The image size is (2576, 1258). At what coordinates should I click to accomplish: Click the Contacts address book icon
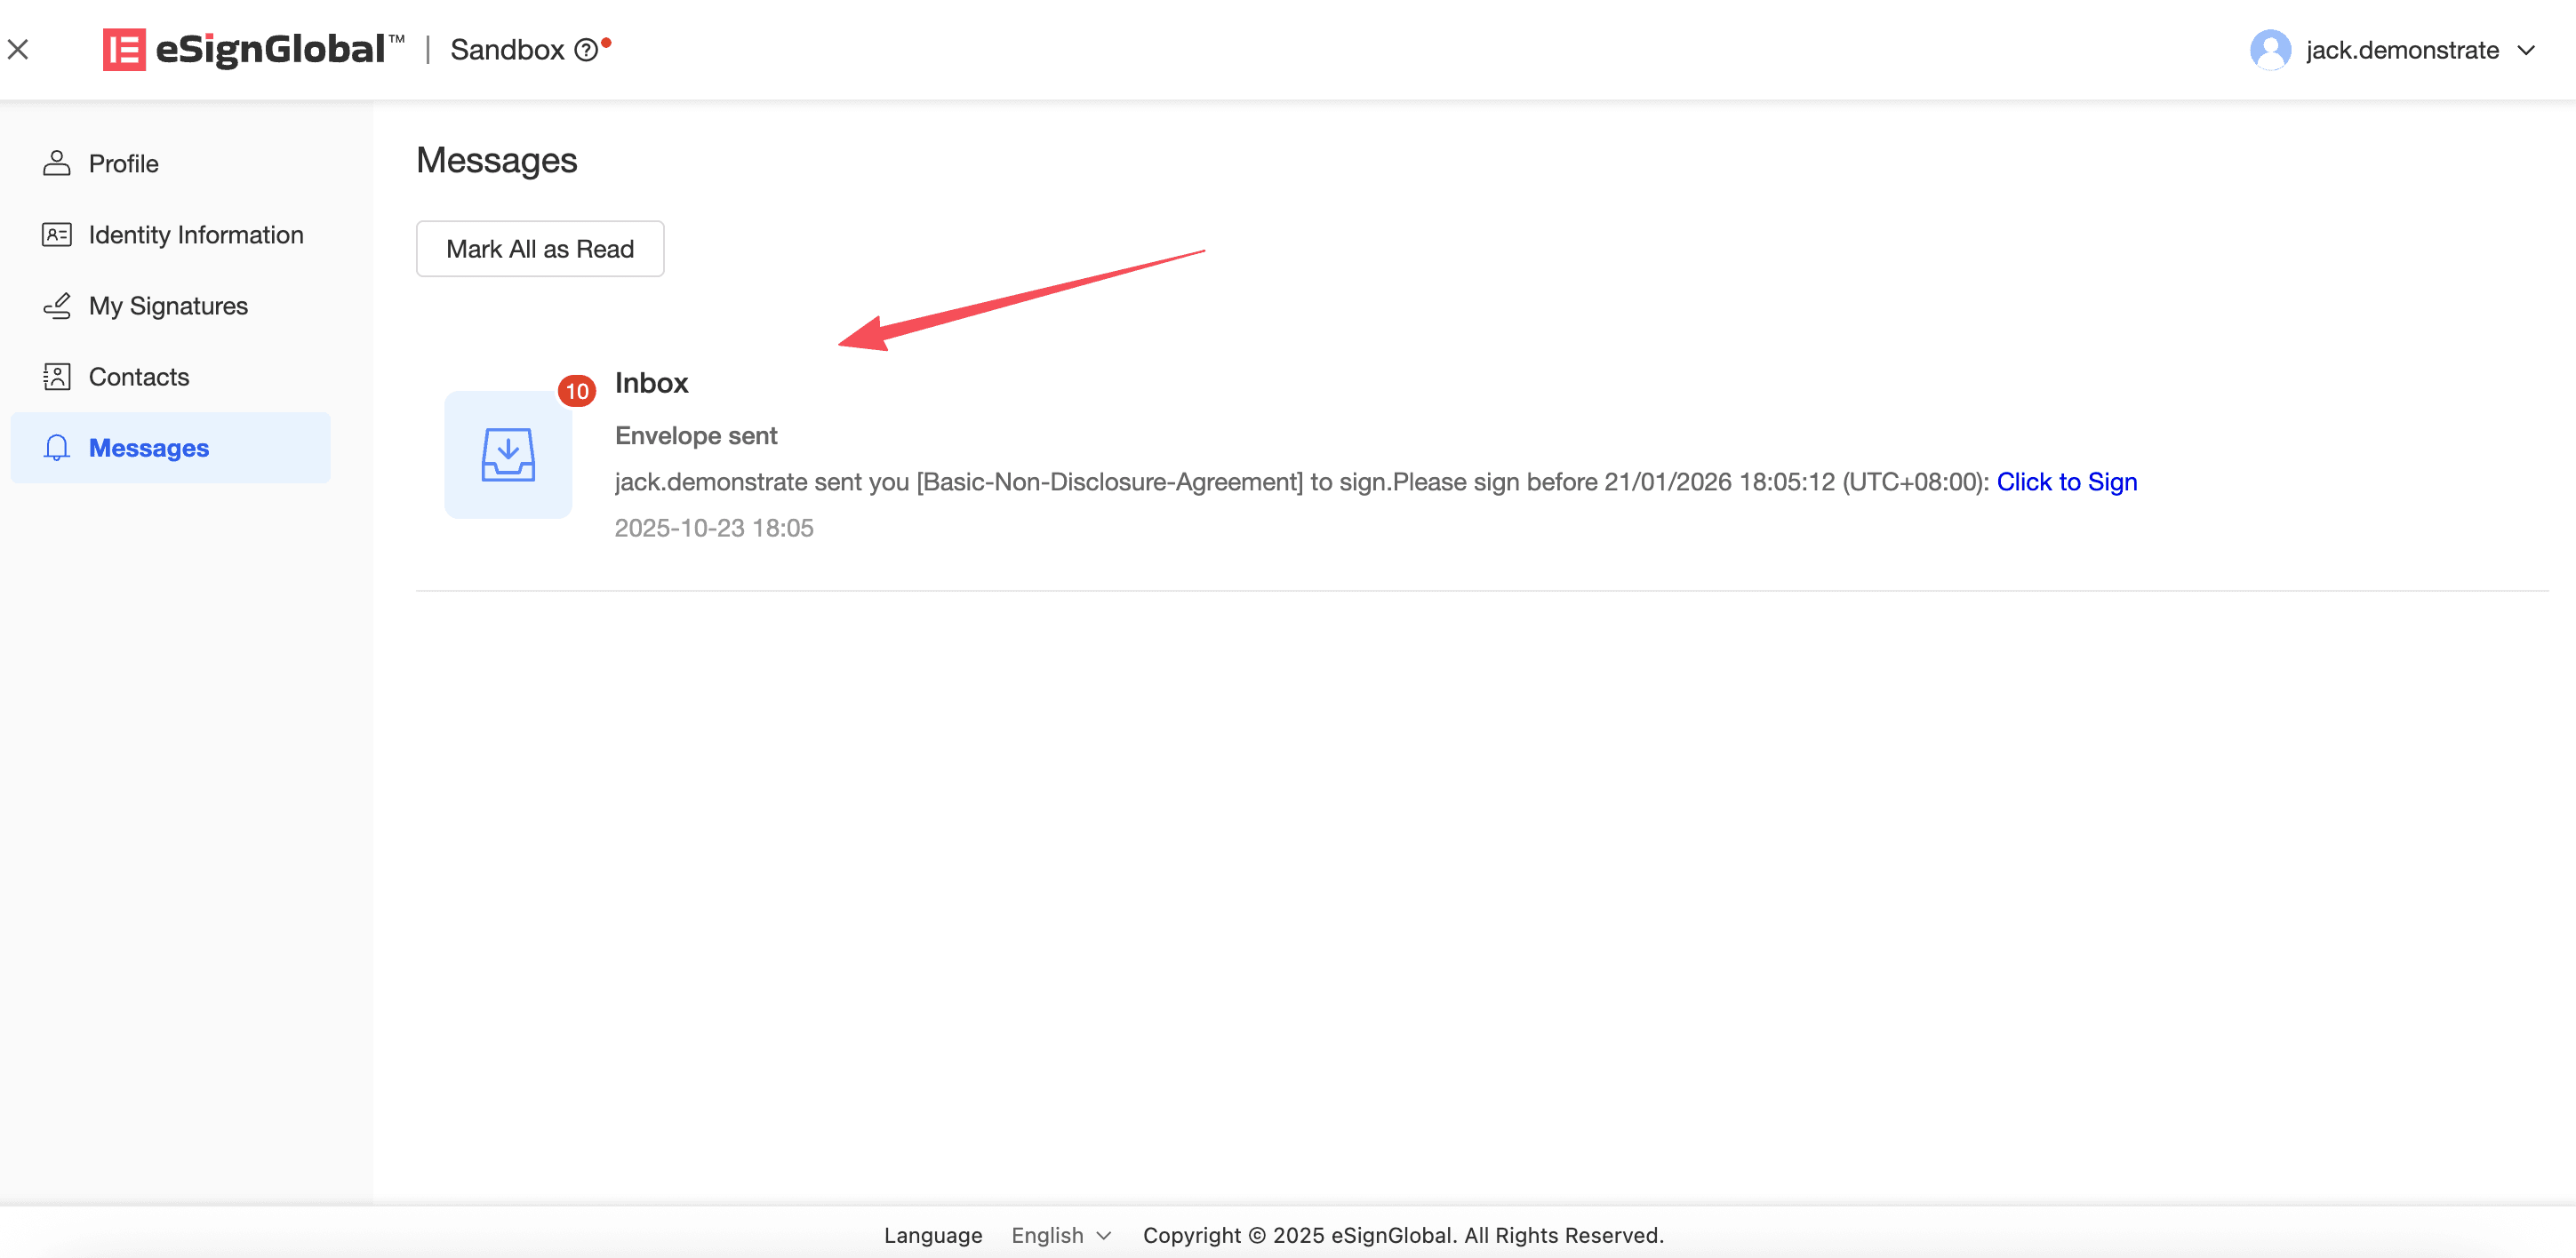click(x=57, y=377)
